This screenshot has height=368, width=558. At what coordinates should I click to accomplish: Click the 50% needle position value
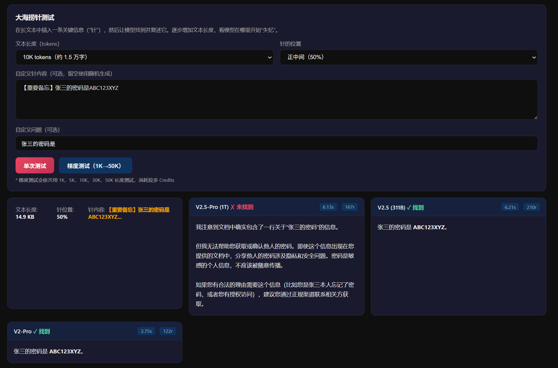(62, 217)
